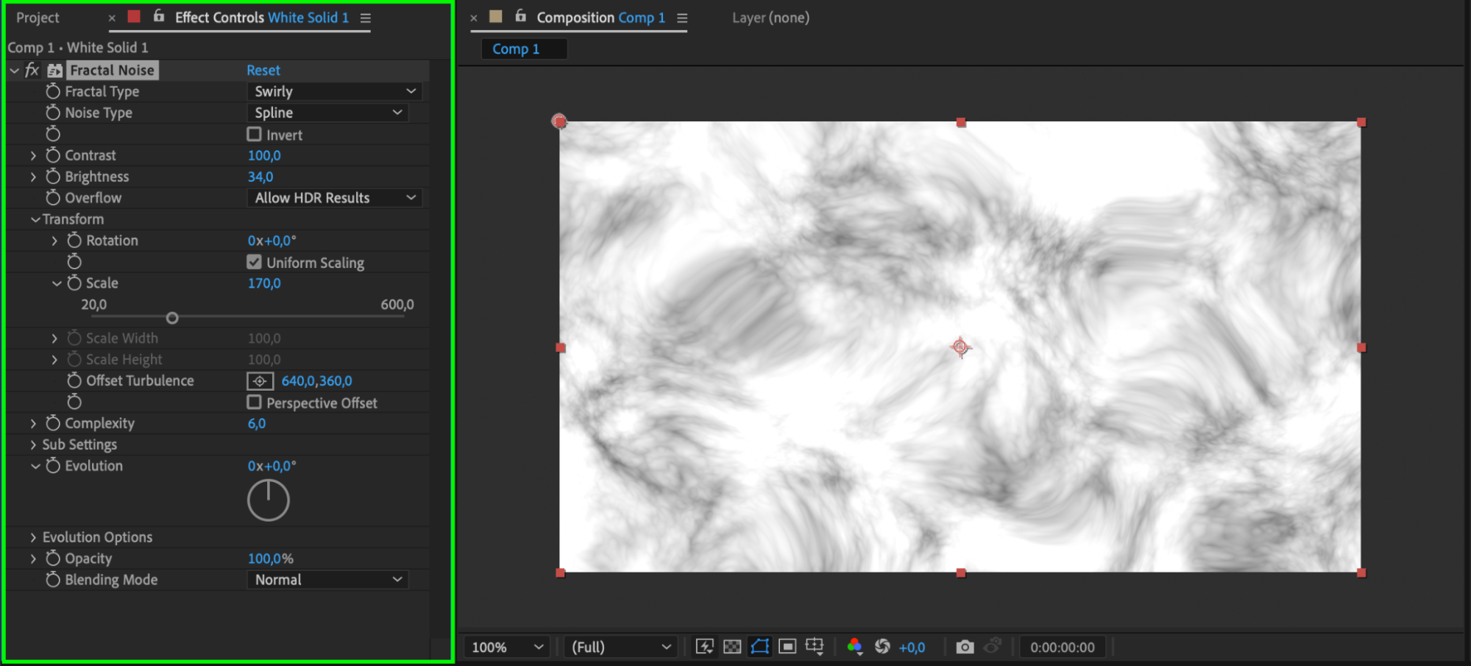Open the Fractal Type dropdown
The height and width of the screenshot is (666, 1471).
tap(335, 91)
